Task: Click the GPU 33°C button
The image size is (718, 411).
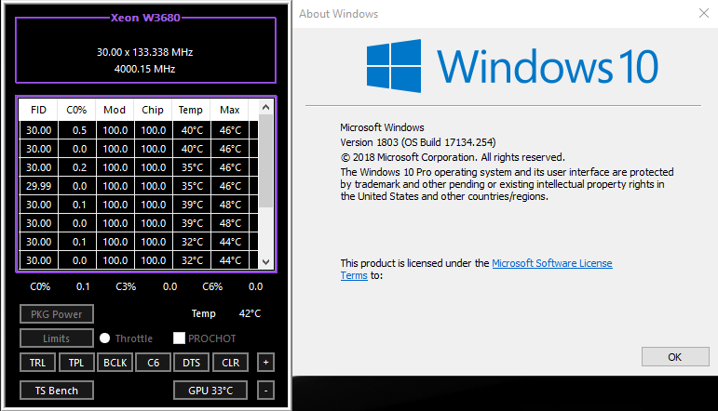Action: (x=210, y=391)
